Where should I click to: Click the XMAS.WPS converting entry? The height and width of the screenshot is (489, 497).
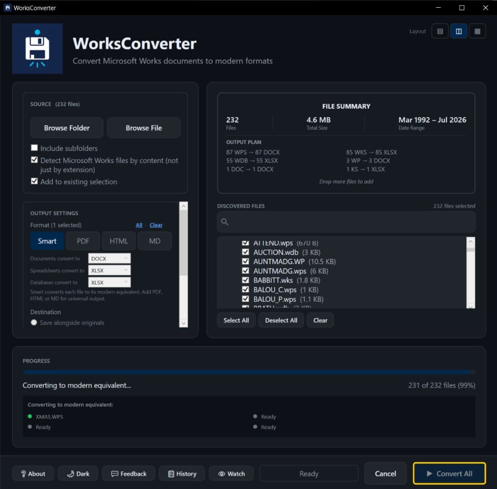[49, 416]
